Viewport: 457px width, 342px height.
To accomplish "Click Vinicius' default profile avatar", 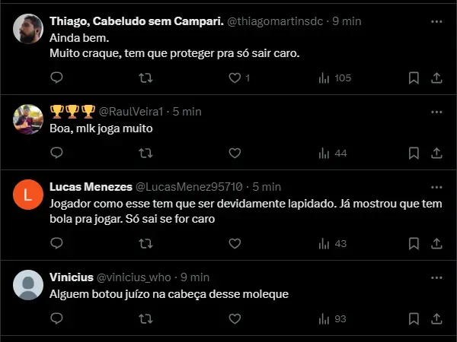I will [x=28, y=286].
